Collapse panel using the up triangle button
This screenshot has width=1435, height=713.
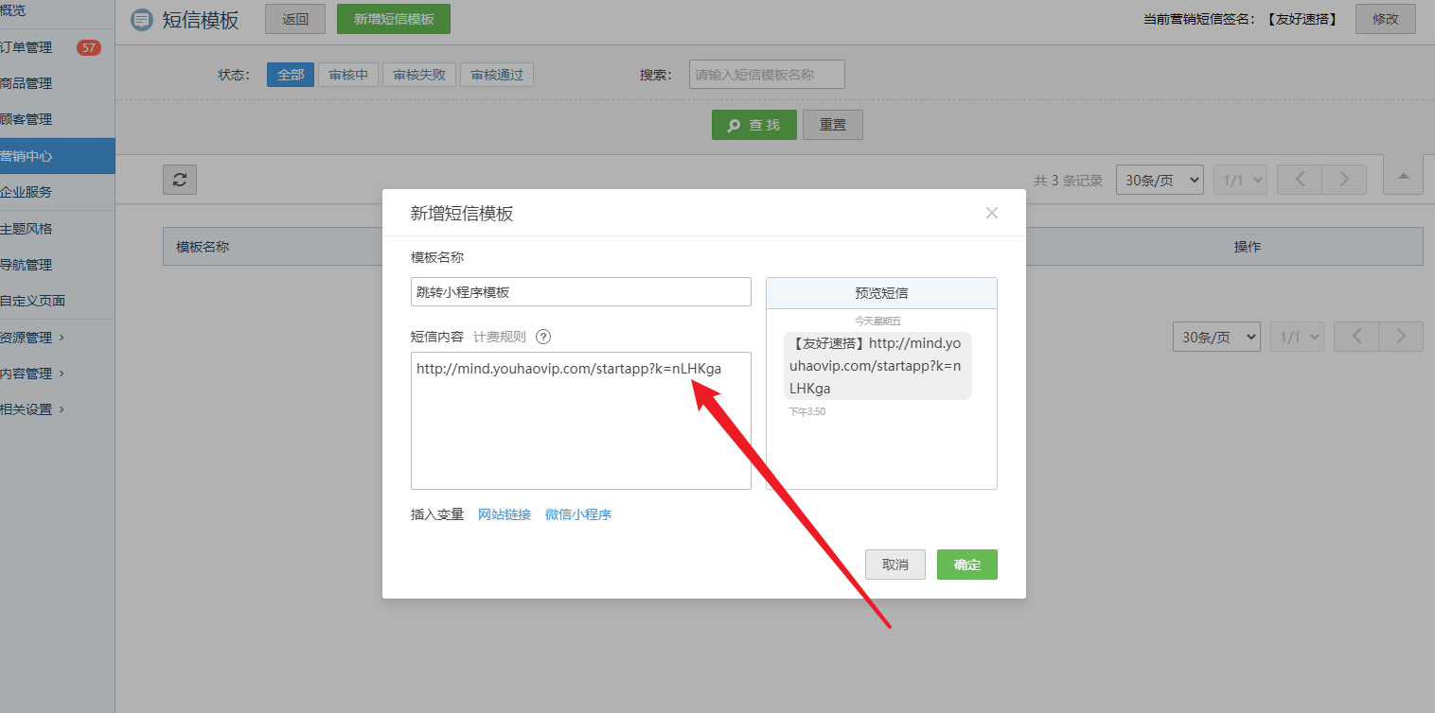click(1404, 176)
